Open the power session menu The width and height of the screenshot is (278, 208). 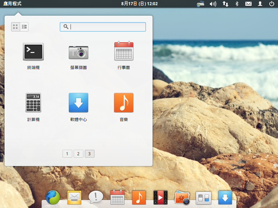272,4
